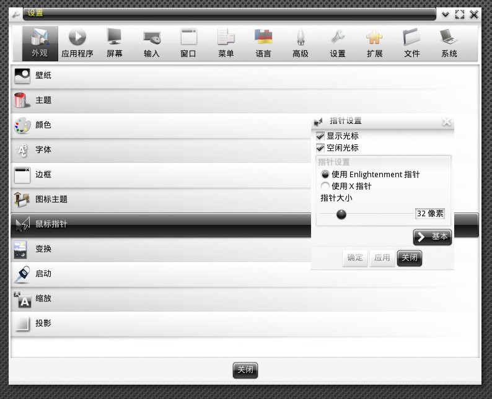This screenshot has width=492, height=399.
Task: Click the 指针大小 slider knob
Action: coord(341,214)
